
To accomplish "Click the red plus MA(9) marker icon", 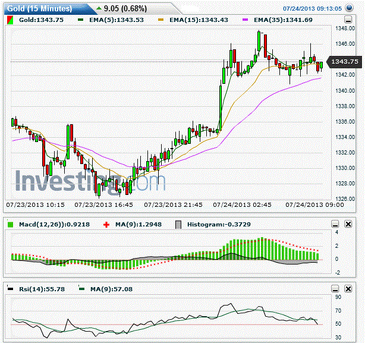I will (x=106, y=225).
